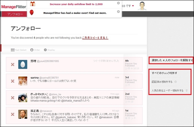194x127 pixels.
Task: Uncheck the X mark for 悠理
Action: (x=13, y=64)
